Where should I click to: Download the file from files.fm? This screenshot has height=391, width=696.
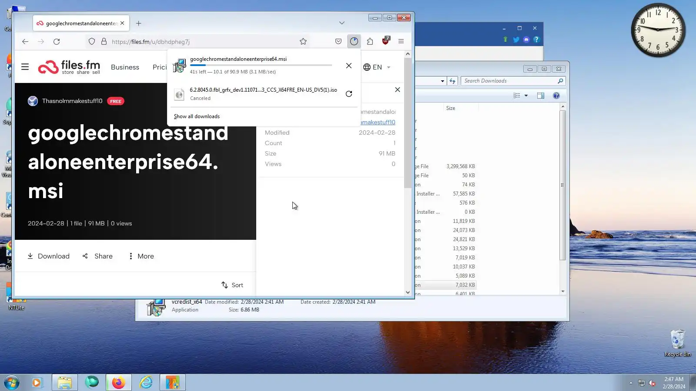tap(48, 256)
